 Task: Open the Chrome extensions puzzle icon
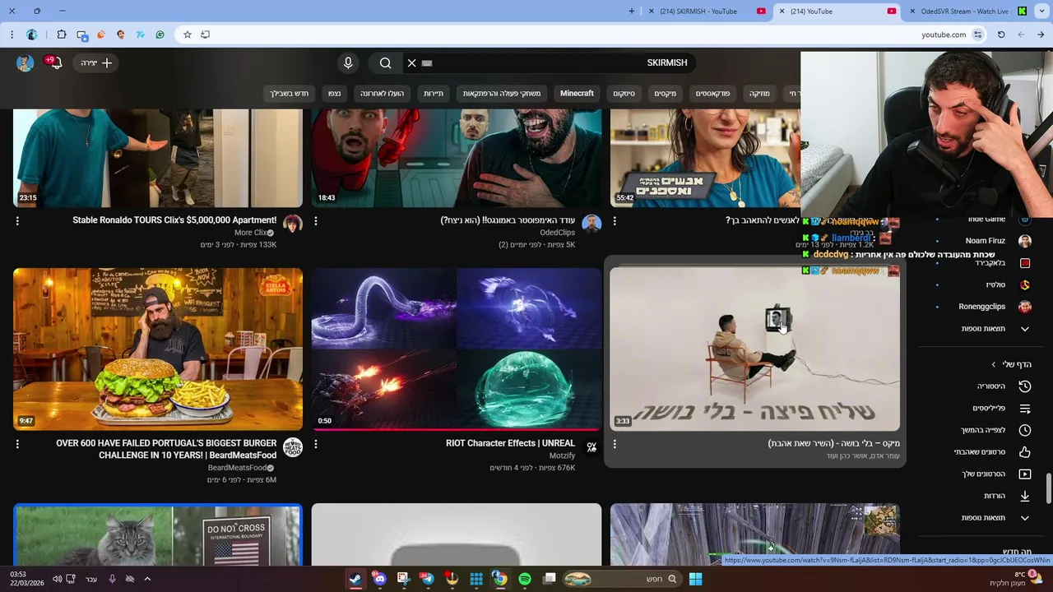(62, 35)
